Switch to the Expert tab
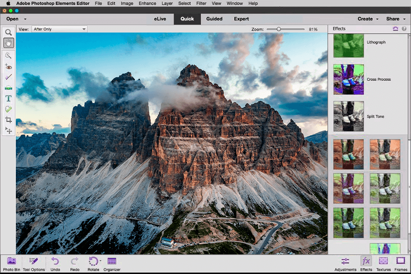411x274 pixels. point(241,19)
